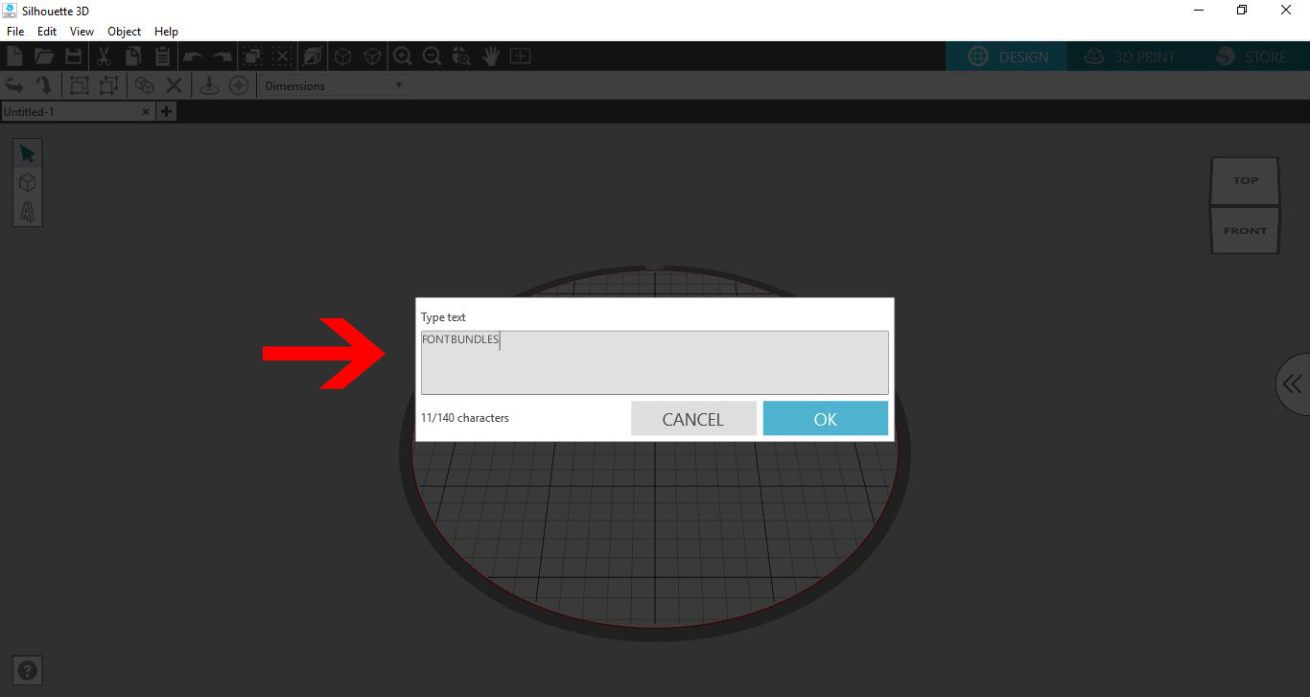Close the Untitled-1 tab

pos(146,112)
